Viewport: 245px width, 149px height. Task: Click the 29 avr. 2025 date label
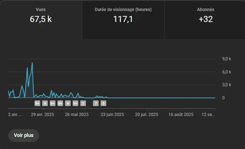coord(43,115)
